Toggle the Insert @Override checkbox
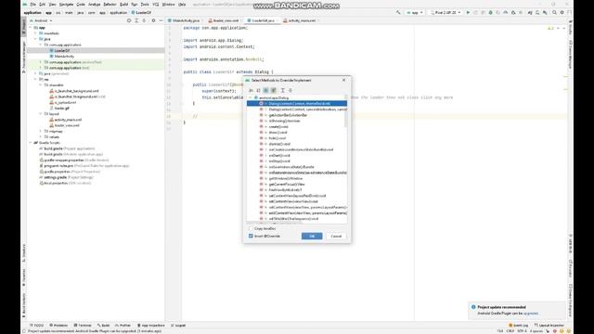The image size is (594, 334). coord(251,236)
